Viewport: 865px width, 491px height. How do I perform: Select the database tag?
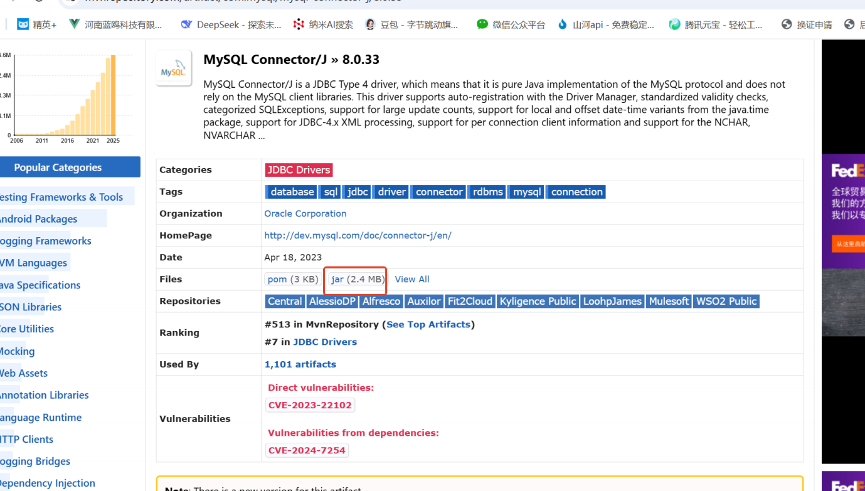click(292, 192)
